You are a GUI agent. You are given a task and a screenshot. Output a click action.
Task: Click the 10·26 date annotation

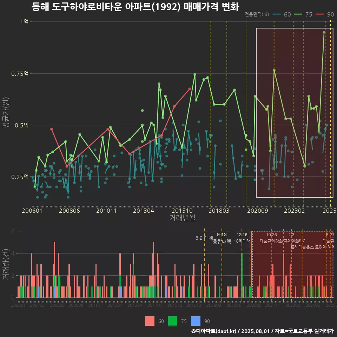(271, 235)
